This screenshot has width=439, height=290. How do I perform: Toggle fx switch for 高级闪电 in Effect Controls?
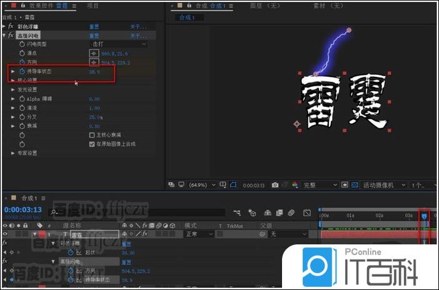(11, 35)
